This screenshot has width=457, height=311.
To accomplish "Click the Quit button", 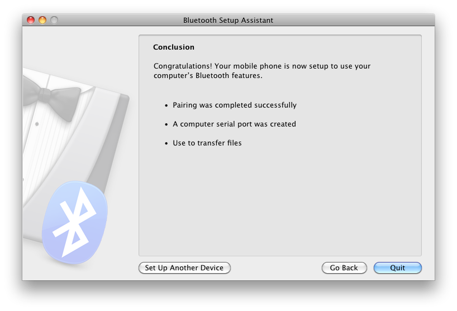I will (397, 268).
